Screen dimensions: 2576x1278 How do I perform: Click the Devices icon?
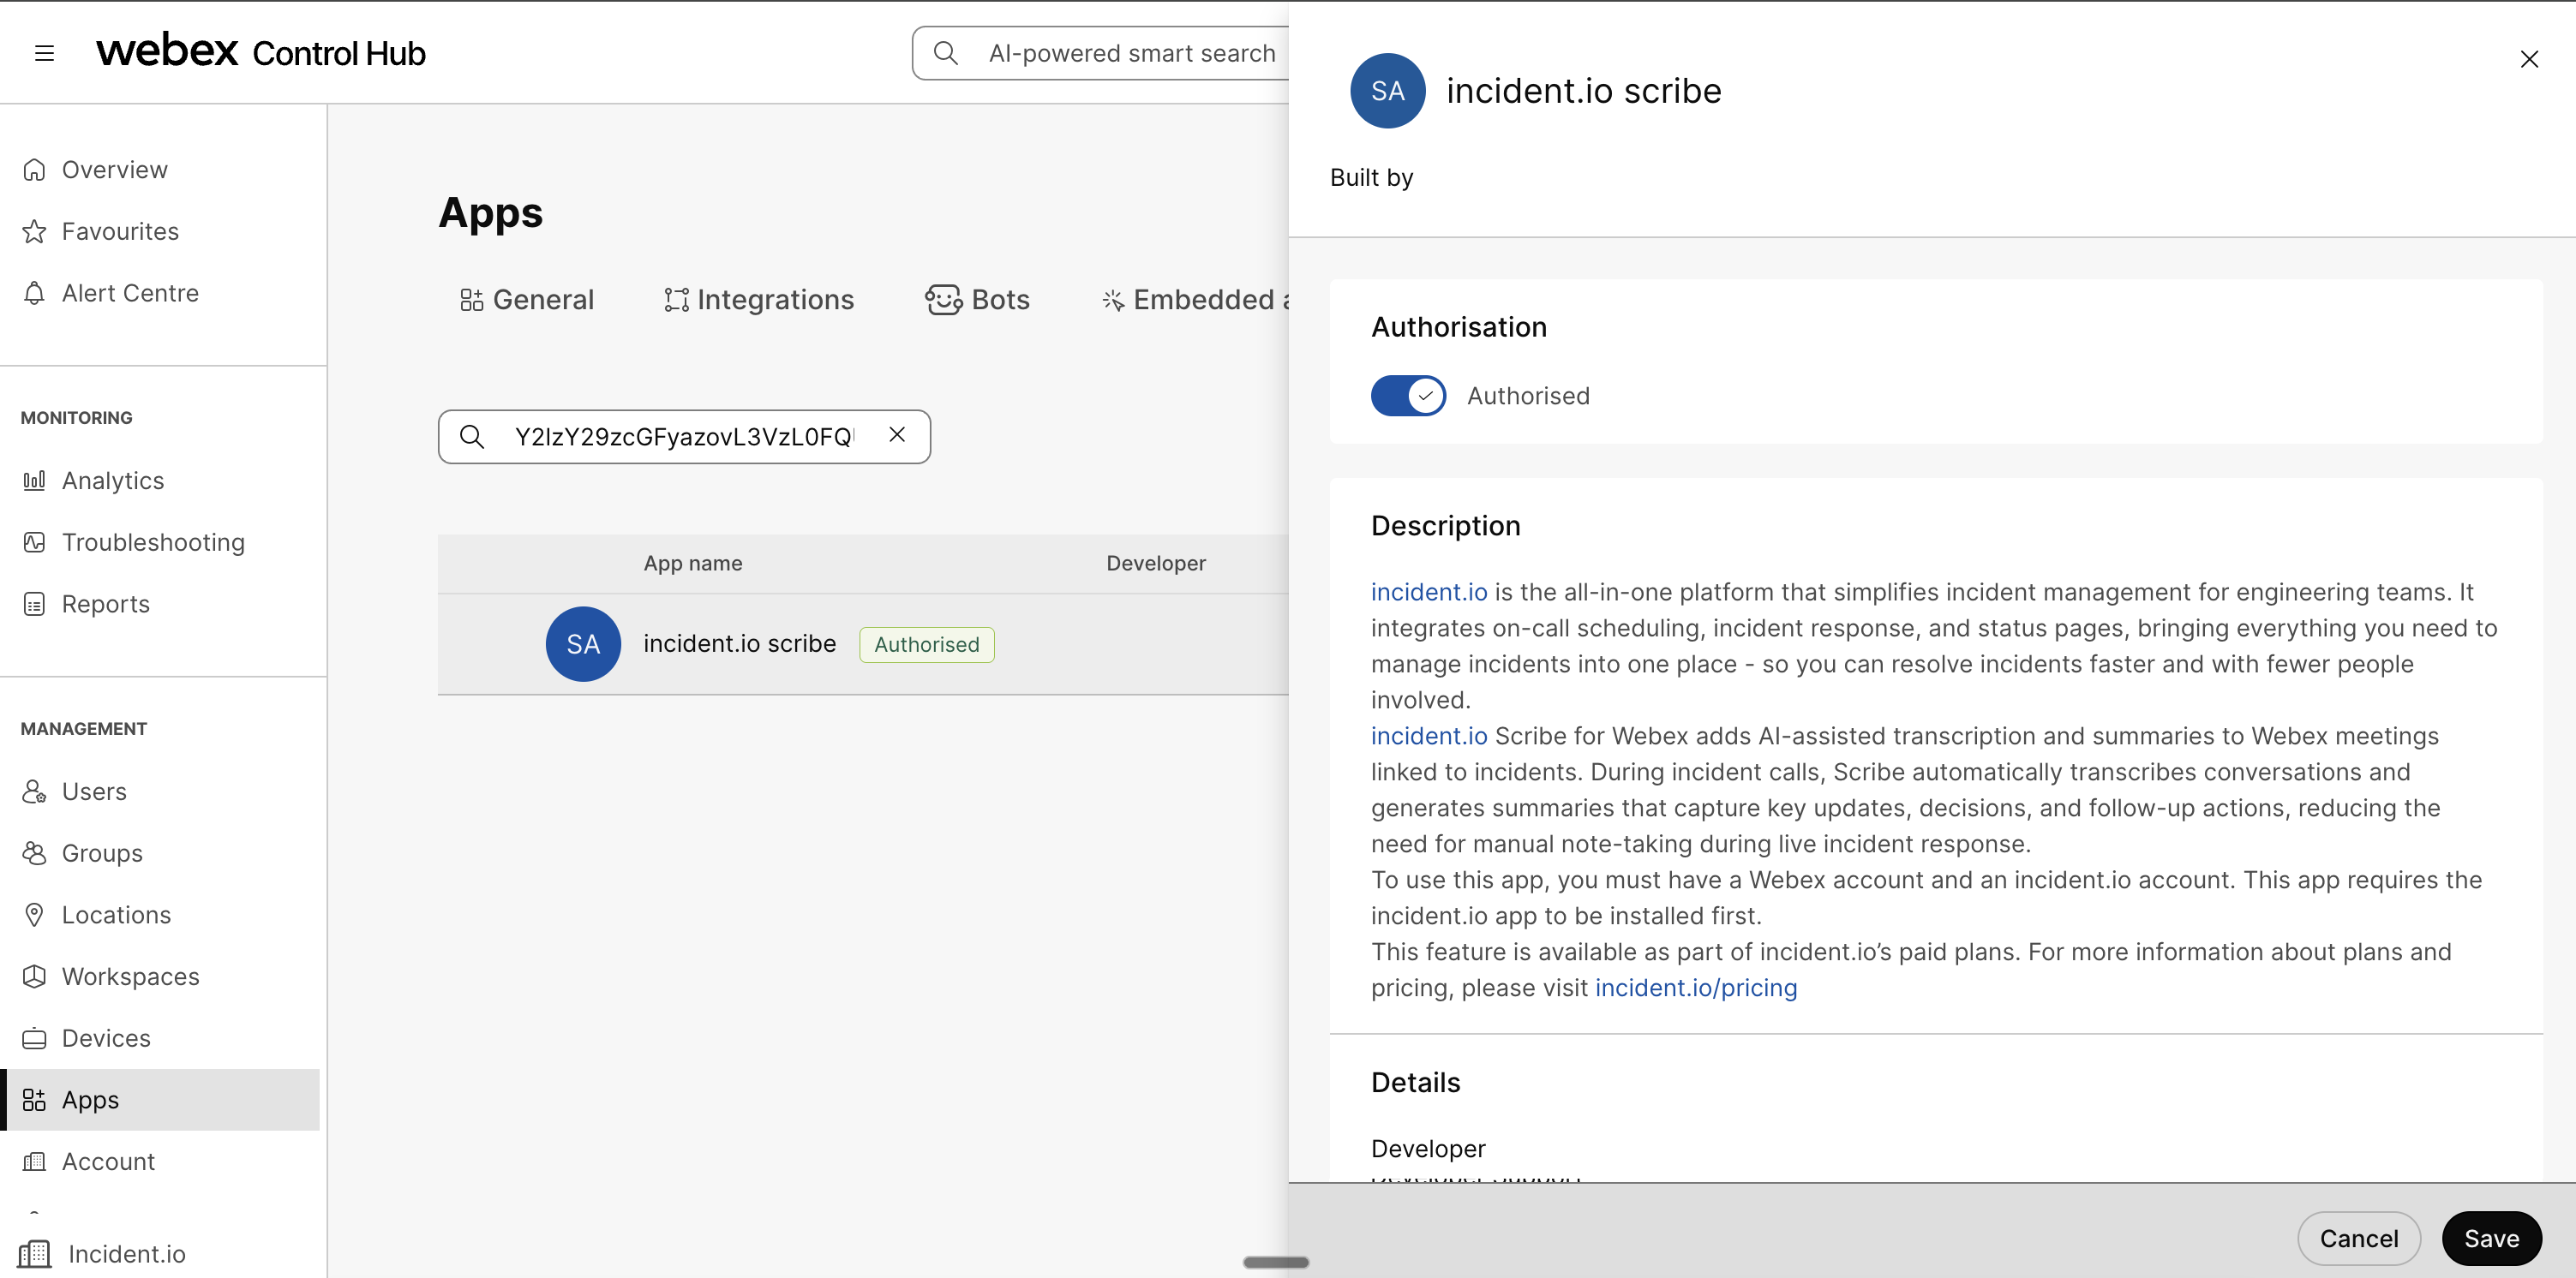pos(34,1038)
